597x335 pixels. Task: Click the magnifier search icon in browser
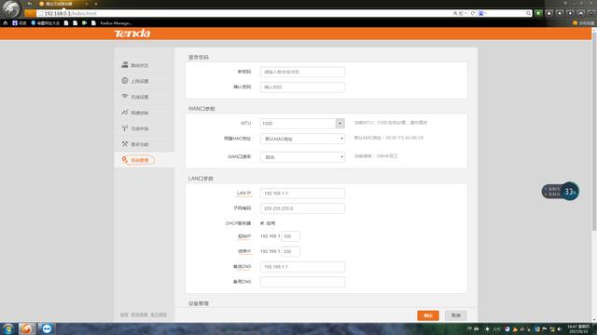click(x=529, y=13)
